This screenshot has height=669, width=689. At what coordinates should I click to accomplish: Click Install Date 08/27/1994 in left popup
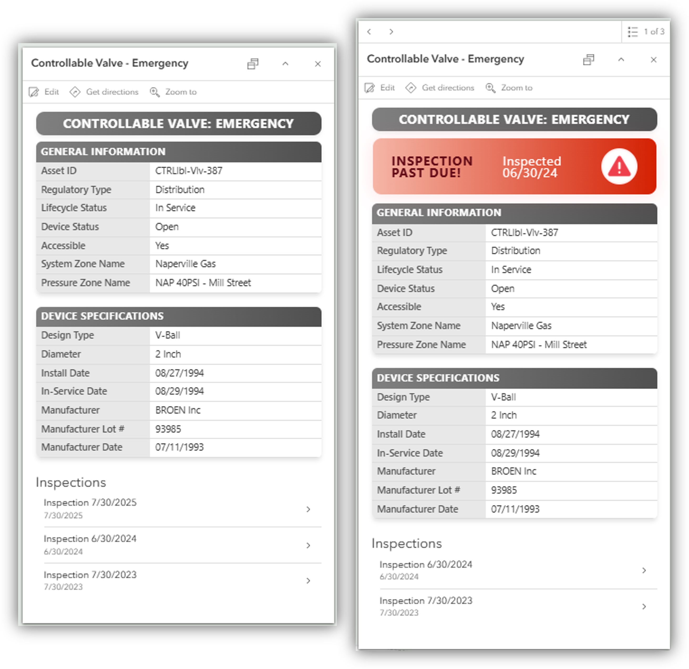(179, 373)
